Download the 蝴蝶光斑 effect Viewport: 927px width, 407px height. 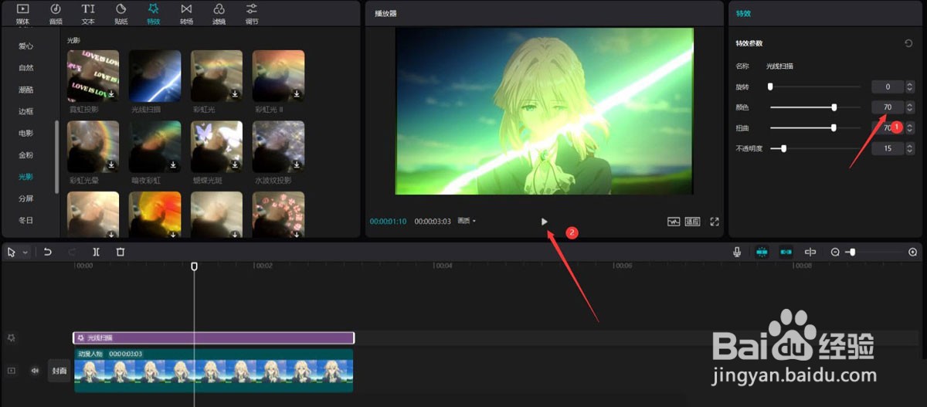point(235,164)
